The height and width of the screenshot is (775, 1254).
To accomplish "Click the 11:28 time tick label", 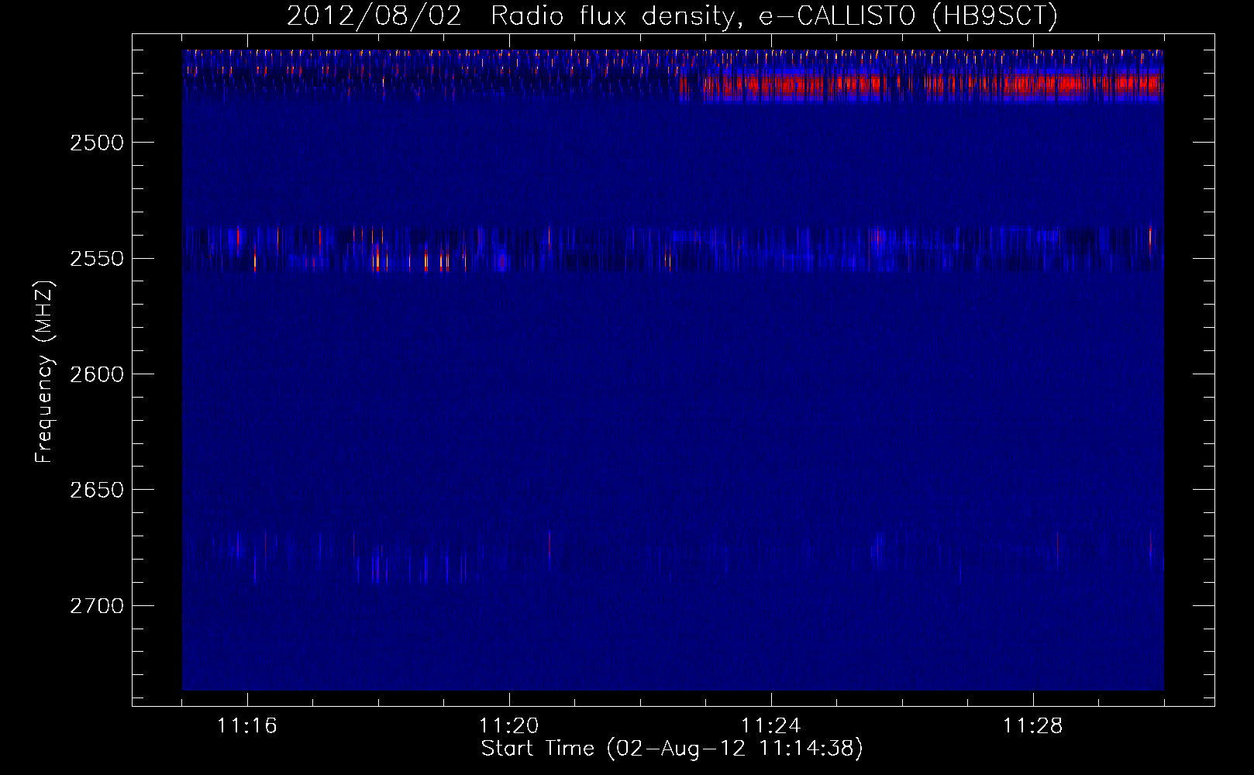I will coord(1033,726).
